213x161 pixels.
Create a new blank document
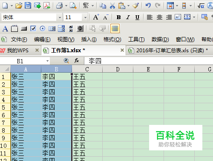coord(5,6)
